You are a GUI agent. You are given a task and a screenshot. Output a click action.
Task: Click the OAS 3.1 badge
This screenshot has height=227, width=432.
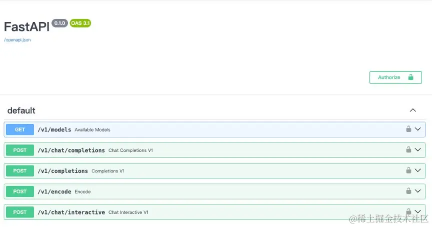[80, 23]
